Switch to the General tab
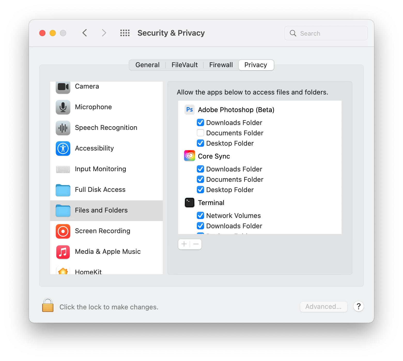The width and height of the screenshot is (403, 361). [x=148, y=65]
